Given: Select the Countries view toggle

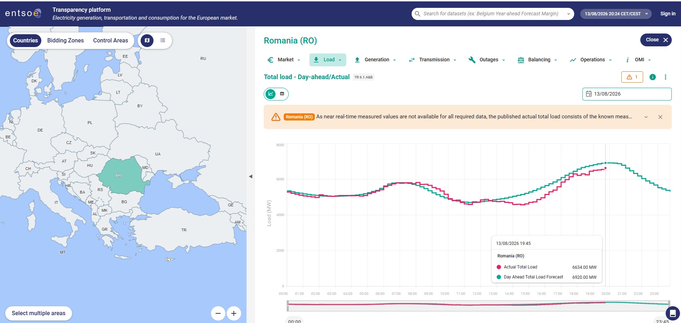Looking at the screenshot, I should click(x=25, y=40).
